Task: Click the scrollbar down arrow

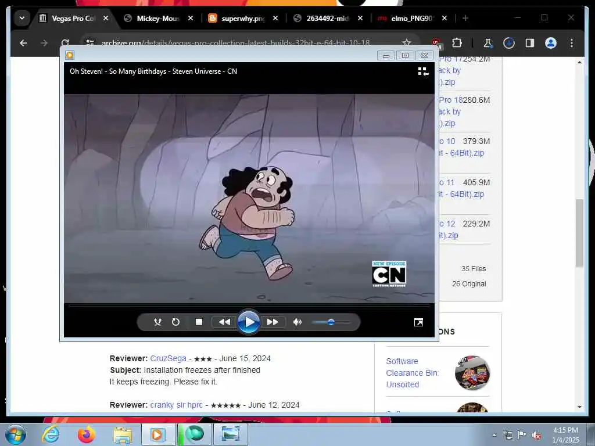Action: [579, 407]
